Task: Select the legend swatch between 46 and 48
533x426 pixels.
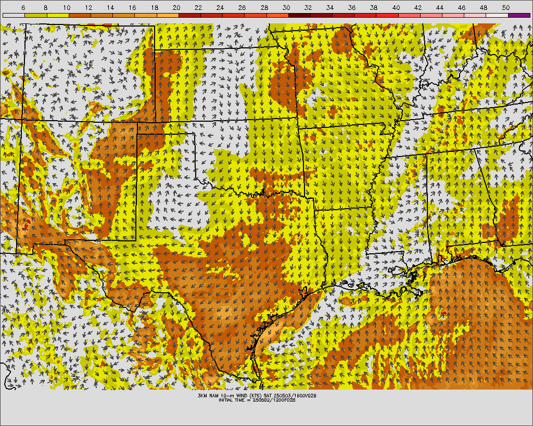Action: coord(475,15)
